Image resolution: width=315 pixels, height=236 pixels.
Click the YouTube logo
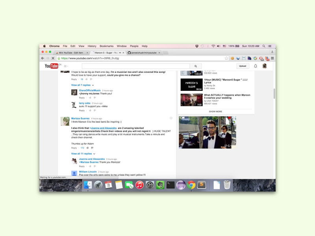(x=52, y=66)
